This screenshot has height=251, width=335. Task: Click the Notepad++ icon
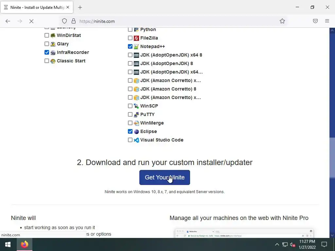point(136,46)
